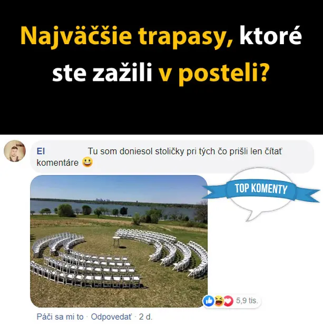Click the TOP KOMENTY ribbon badge

[261, 189]
